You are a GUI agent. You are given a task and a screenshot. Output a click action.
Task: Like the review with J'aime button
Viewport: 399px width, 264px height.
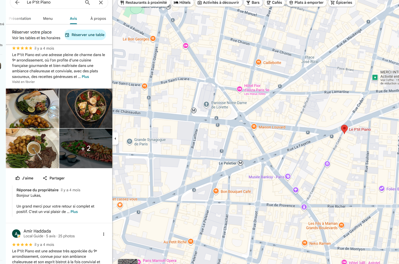24,178
